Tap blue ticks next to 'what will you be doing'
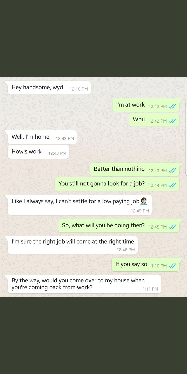 point(172,227)
